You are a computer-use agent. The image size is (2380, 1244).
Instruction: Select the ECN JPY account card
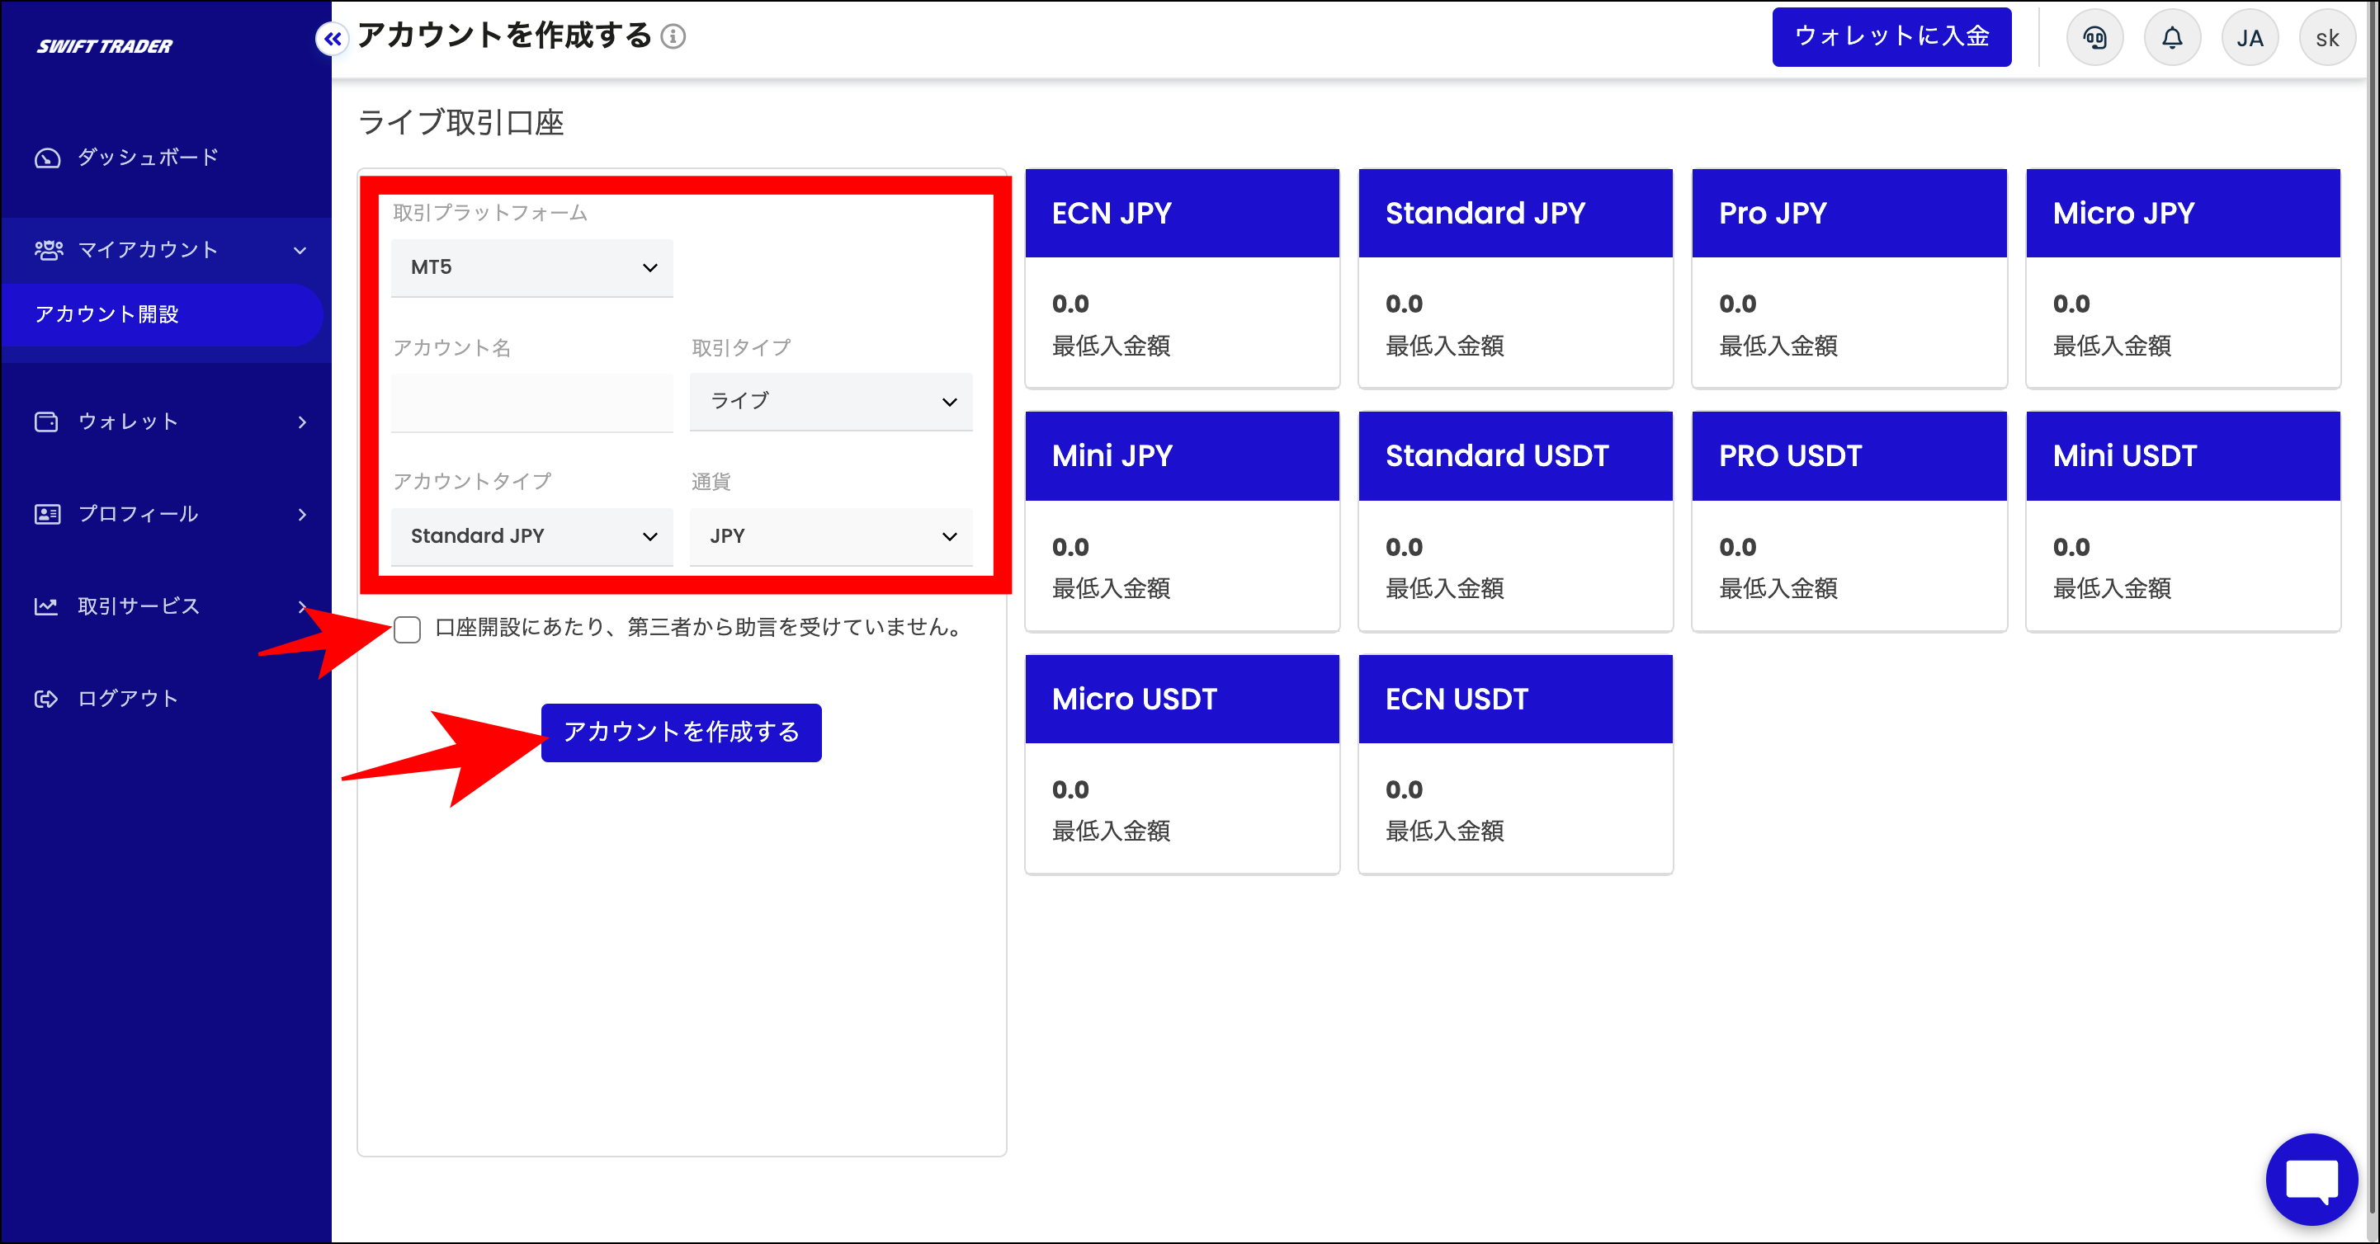point(1182,277)
